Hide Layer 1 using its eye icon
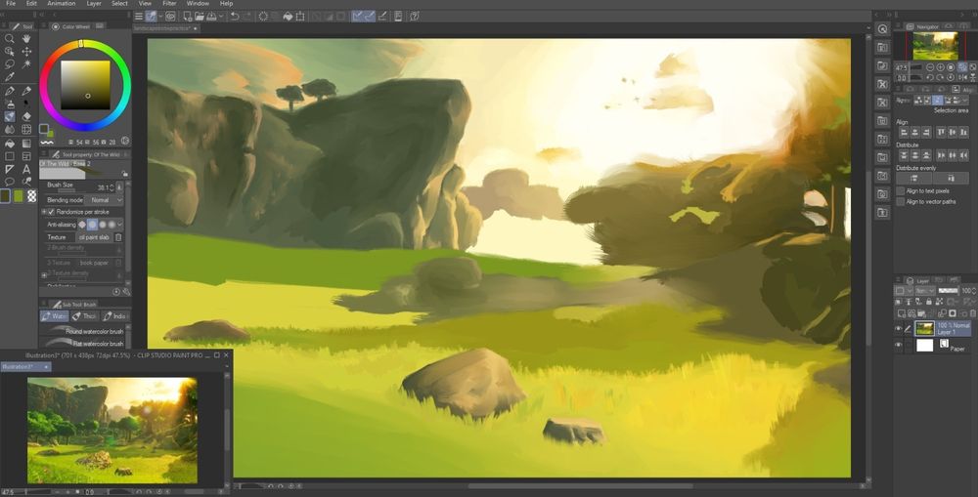978x497 pixels. tap(899, 328)
